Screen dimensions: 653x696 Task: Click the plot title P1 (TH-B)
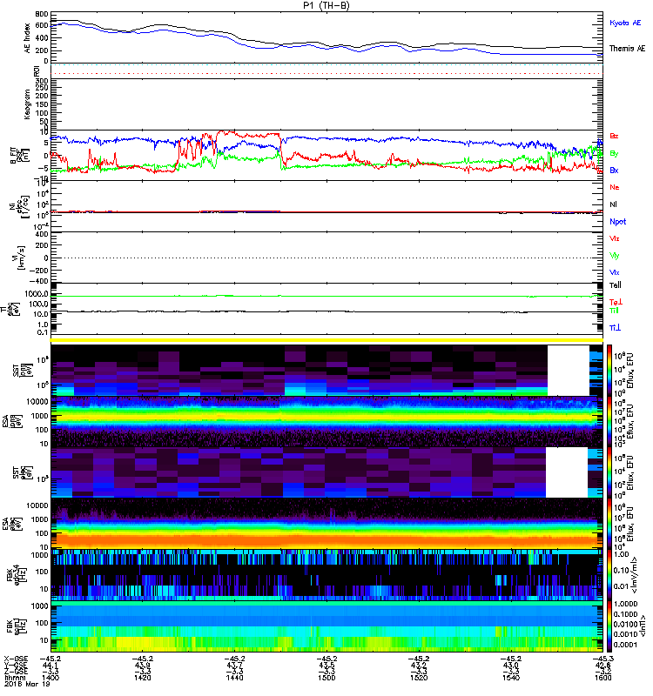click(326, 5)
